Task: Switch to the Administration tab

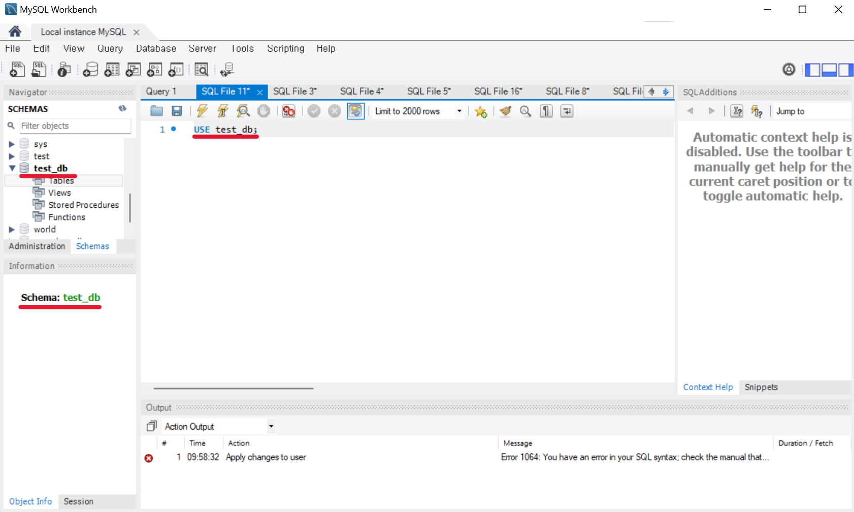Action: click(37, 246)
